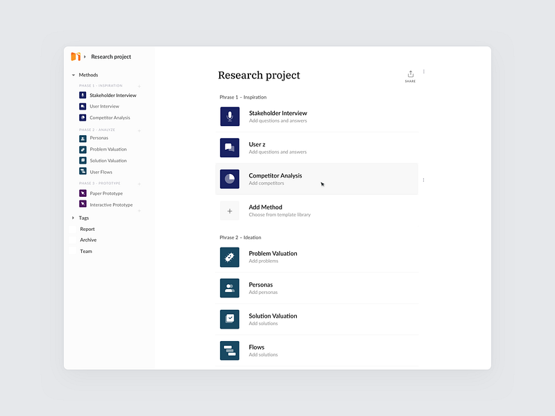The image size is (555, 416).
Task: Click 'Add personas' subtitle
Action: pos(263,292)
